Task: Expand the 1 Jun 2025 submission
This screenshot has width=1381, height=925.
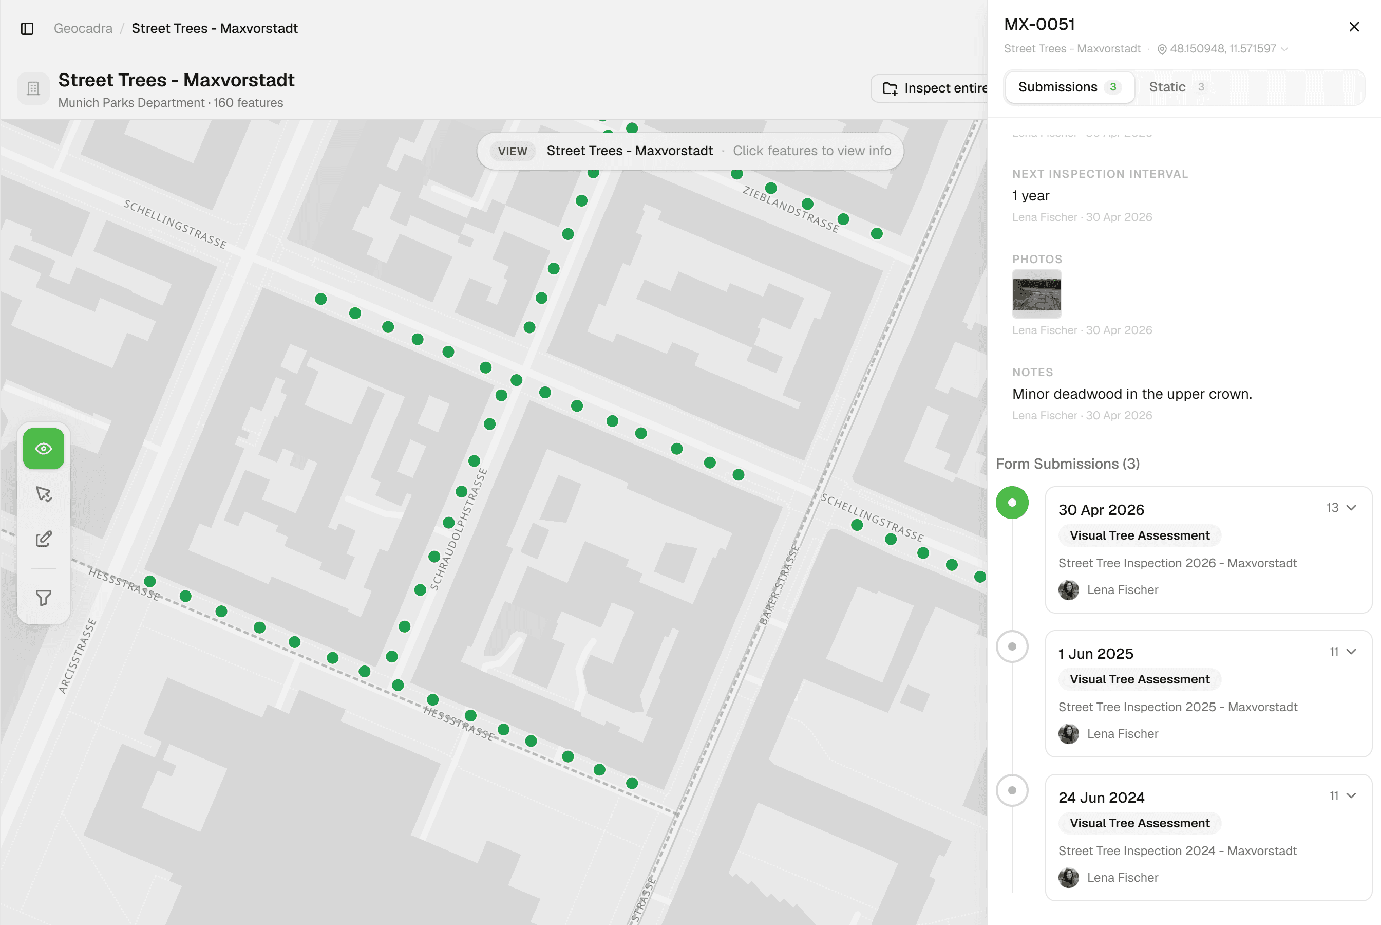Action: pos(1352,652)
